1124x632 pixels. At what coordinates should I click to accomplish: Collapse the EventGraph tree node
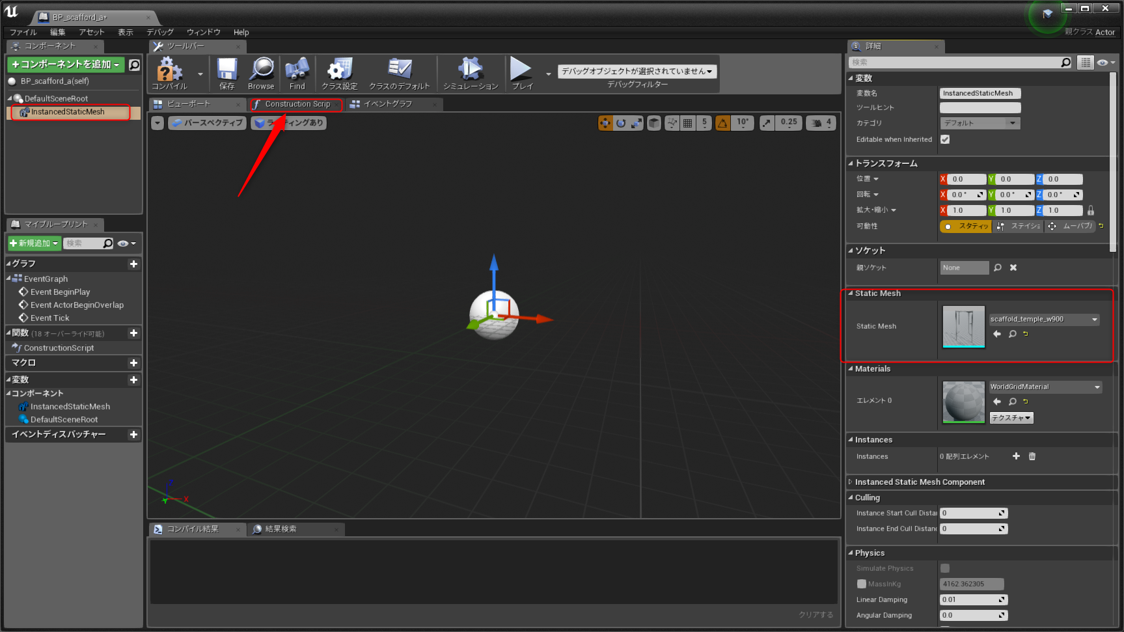[x=8, y=279]
